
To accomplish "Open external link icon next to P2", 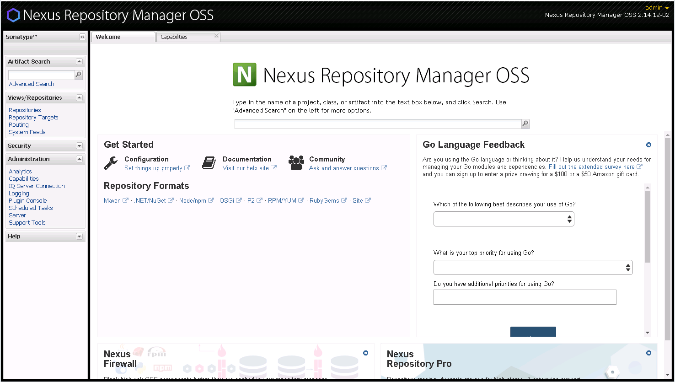I will pos(259,200).
